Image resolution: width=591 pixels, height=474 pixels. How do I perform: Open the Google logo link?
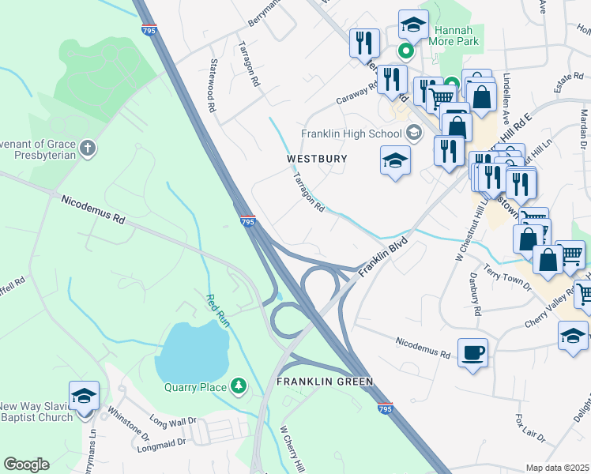[27, 465]
